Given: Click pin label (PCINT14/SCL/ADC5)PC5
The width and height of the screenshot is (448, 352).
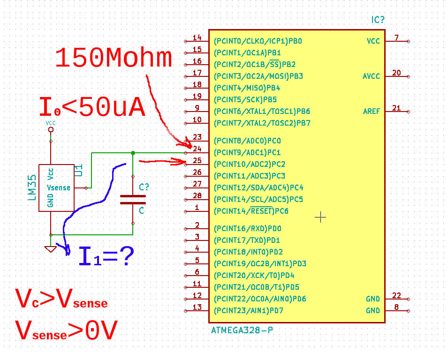Looking at the screenshot, I should [258, 199].
